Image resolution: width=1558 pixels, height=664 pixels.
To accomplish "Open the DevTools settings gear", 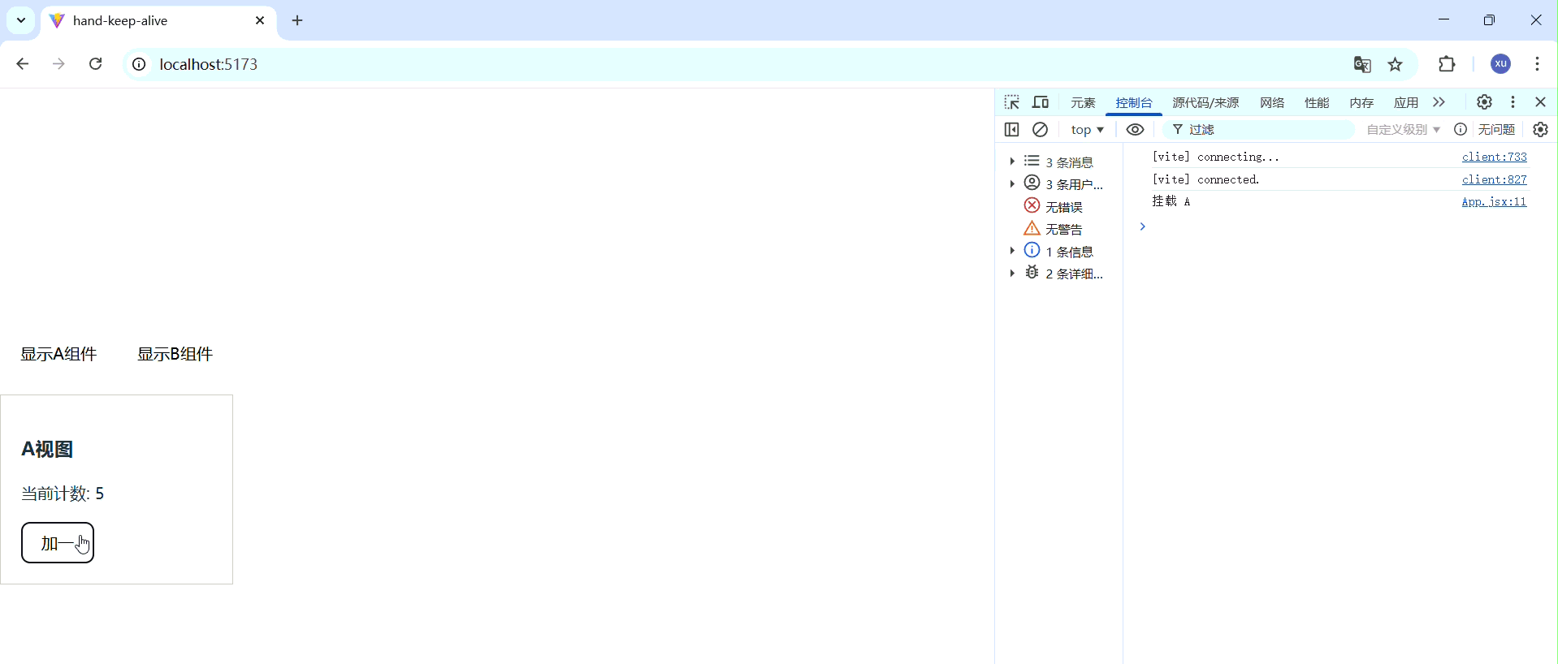I will point(1484,102).
